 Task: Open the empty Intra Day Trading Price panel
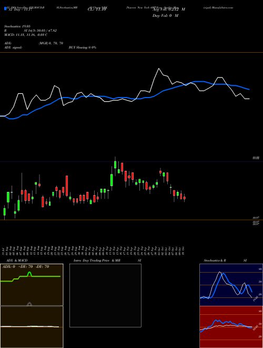pos(105,295)
